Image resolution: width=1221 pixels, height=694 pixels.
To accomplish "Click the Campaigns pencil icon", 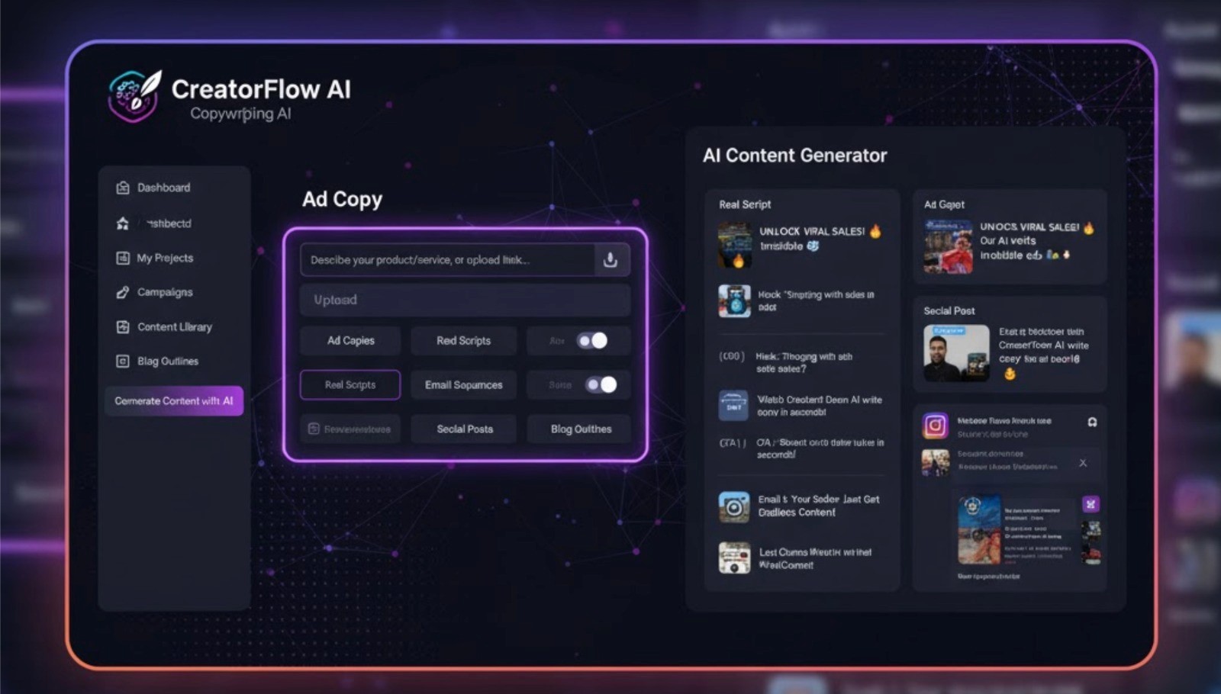I will coord(122,292).
